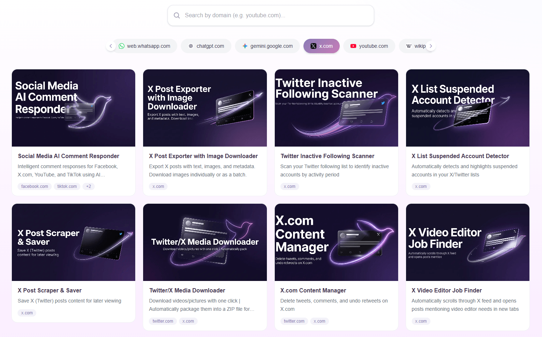Click the facebook.com tag on Comment Responder
This screenshot has height=337, width=542.
pyautogui.click(x=34, y=186)
